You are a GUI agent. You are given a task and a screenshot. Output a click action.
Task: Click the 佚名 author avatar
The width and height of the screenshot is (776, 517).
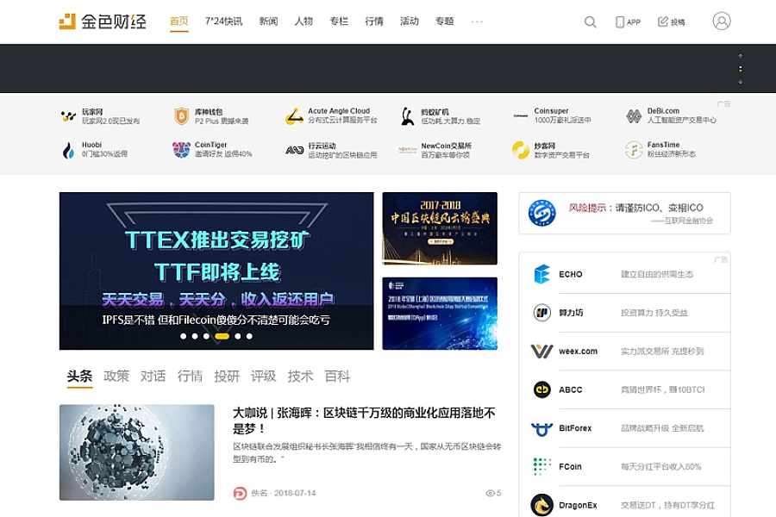(x=240, y=493)
